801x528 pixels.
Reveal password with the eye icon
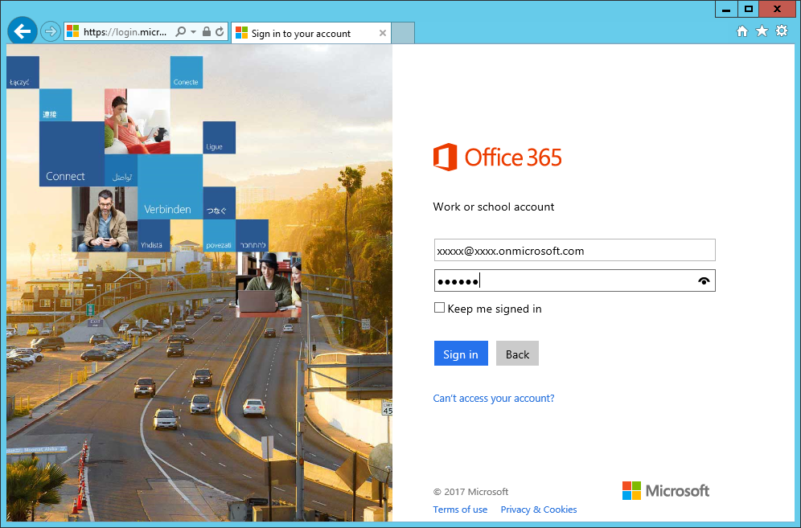[704, 280]
